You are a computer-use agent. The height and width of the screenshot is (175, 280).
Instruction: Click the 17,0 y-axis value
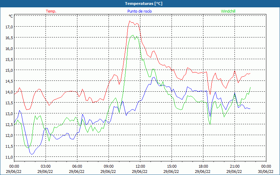click(x=9, y=27)
